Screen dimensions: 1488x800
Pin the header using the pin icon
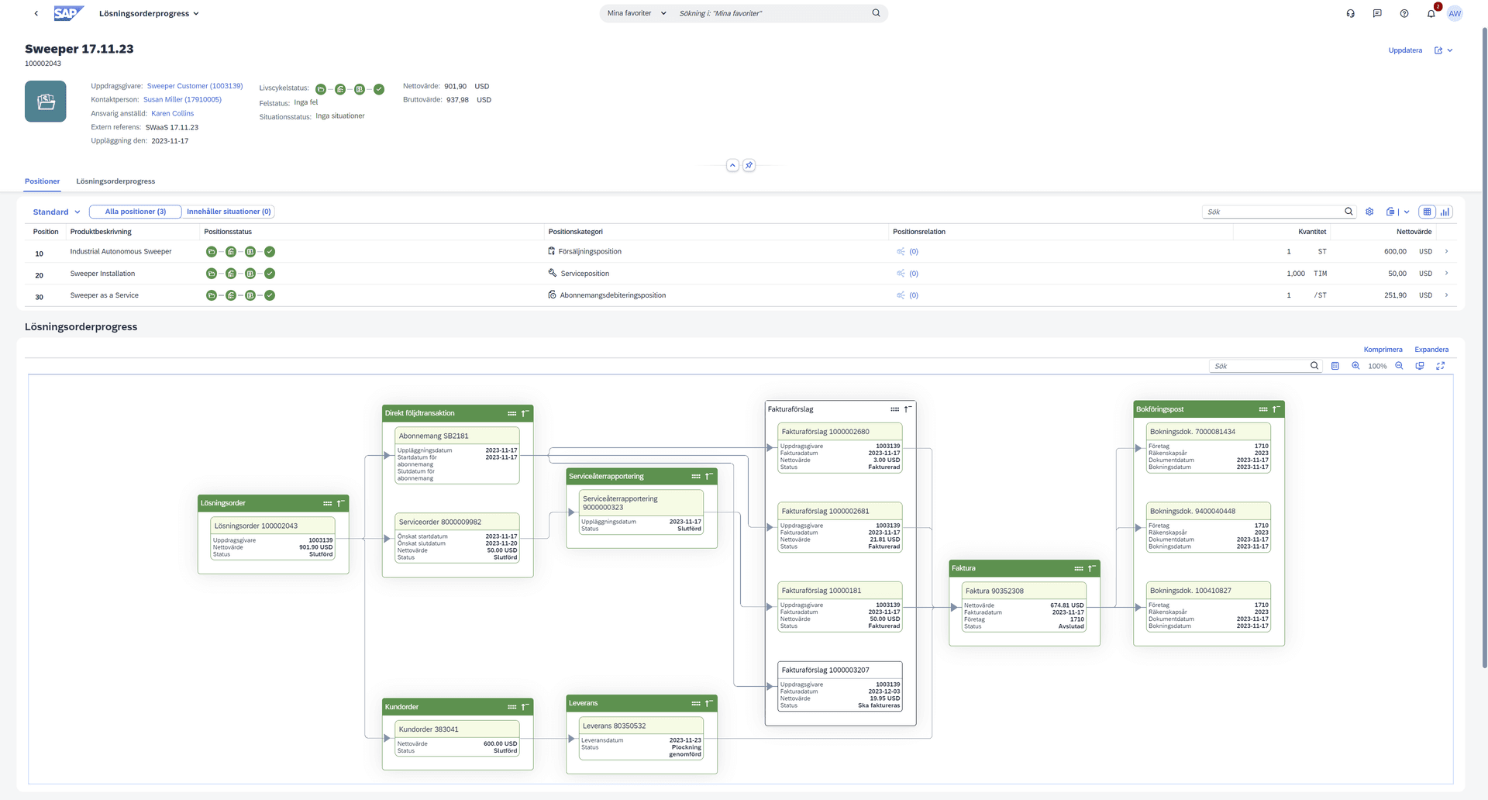tap(749, 165)
